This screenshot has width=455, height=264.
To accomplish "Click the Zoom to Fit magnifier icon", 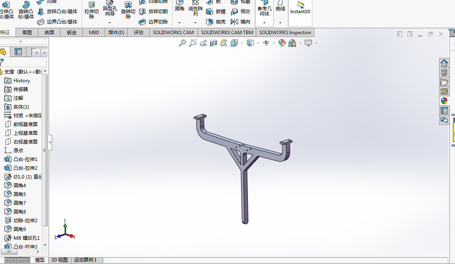I will 182,43.
